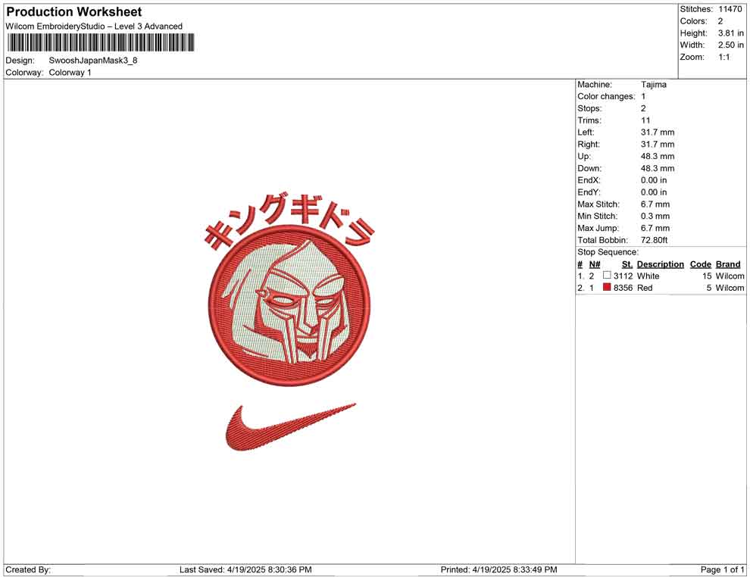Click the Max Stitch value 6.7 mm
This screenshot has width=750, height=577.
tap(655, 204)
